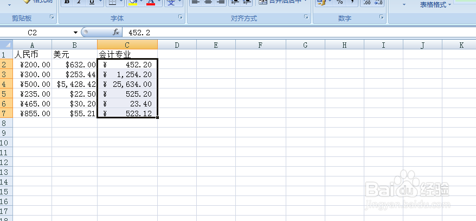Select column J header
476x221 pixels.
pyautogui.click(x=422, y=45)
